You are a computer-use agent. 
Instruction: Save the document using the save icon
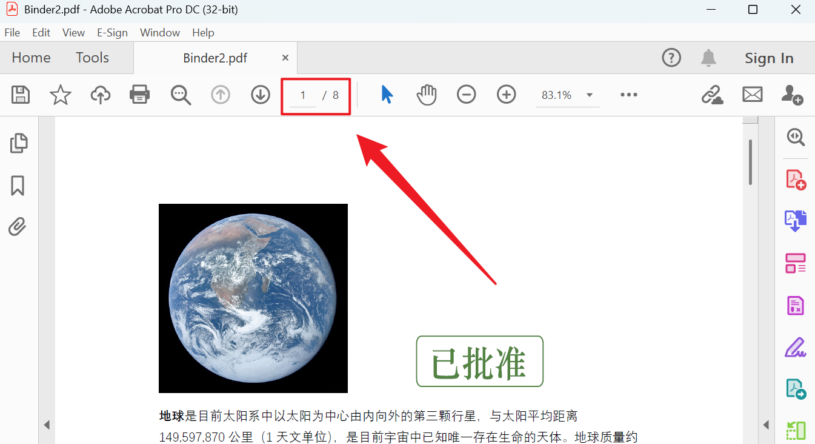20,95
